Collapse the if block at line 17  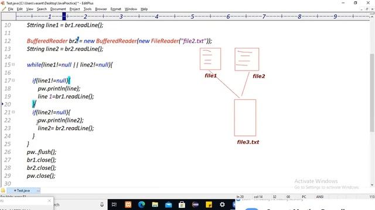(13, 80)
